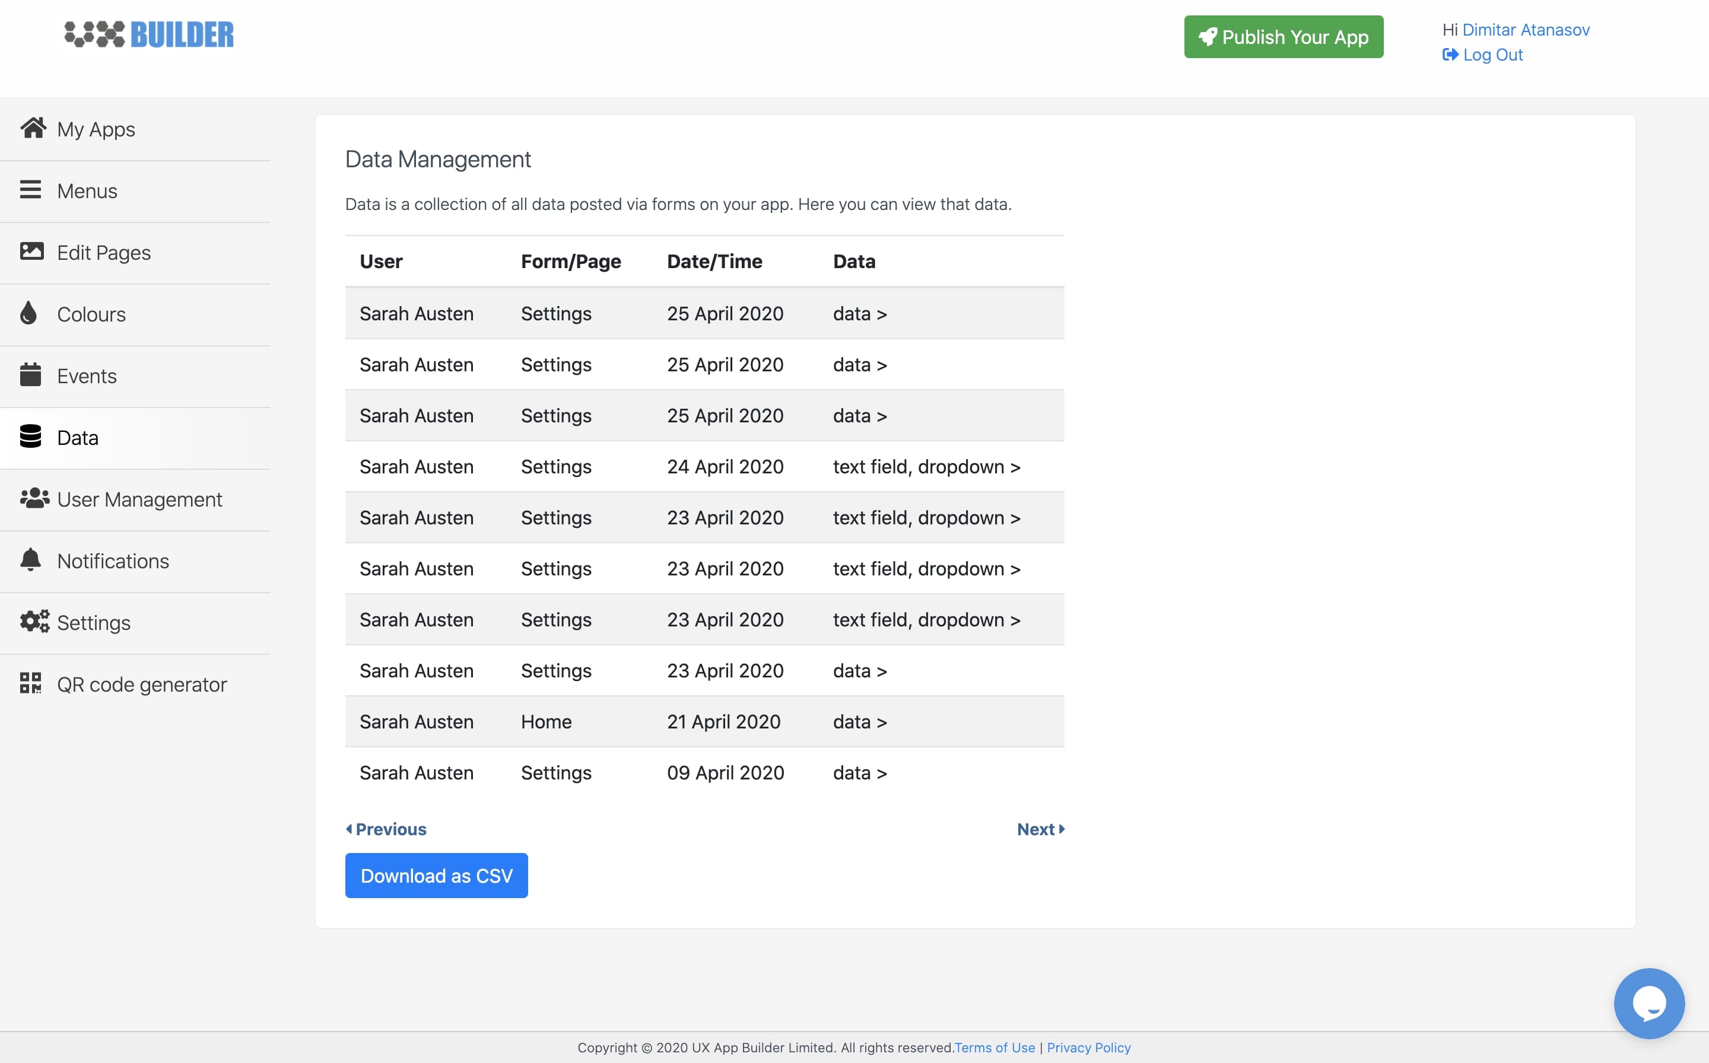Screen dimensions: 1709x1063
Task: Click the droplet icon for Colours
Action: pos(28,313)
